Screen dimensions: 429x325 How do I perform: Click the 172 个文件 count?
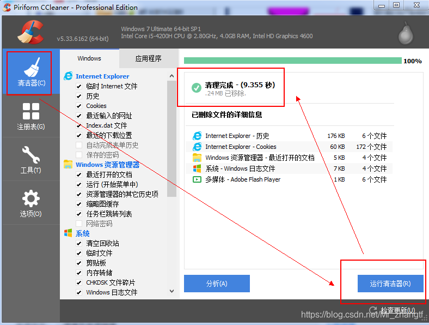pos(371,147)
